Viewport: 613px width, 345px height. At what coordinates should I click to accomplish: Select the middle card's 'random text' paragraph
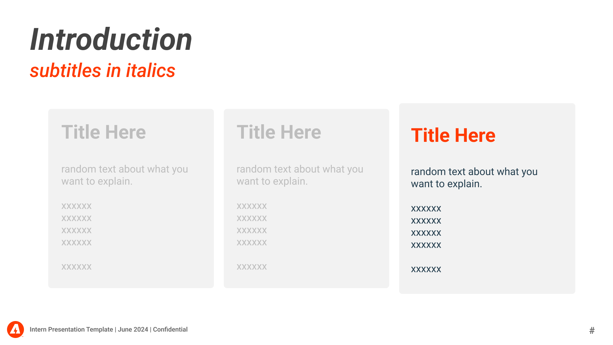[x=300, y=175]
